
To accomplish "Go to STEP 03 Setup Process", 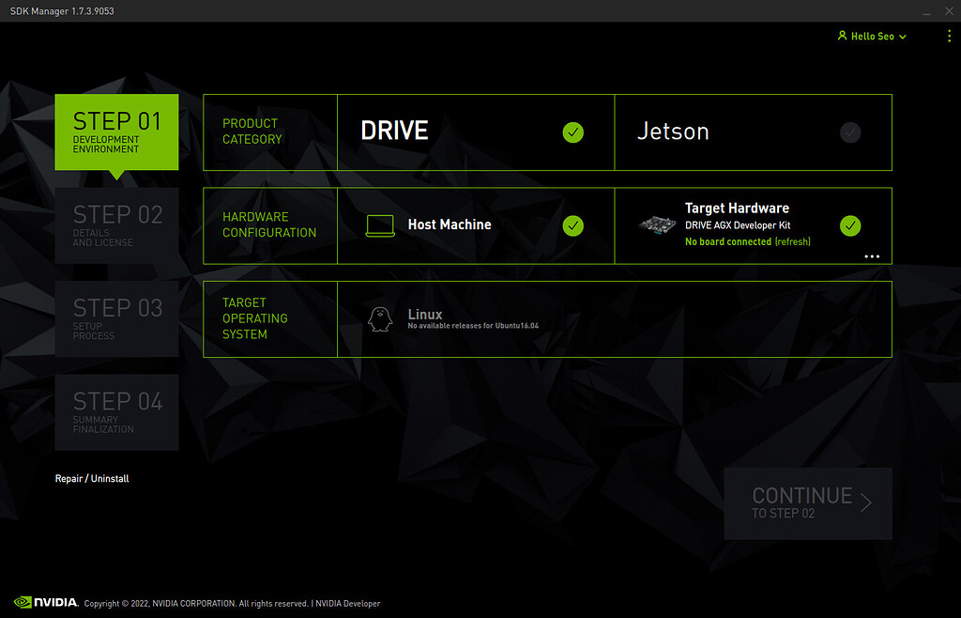I will (x=116, y=318).
